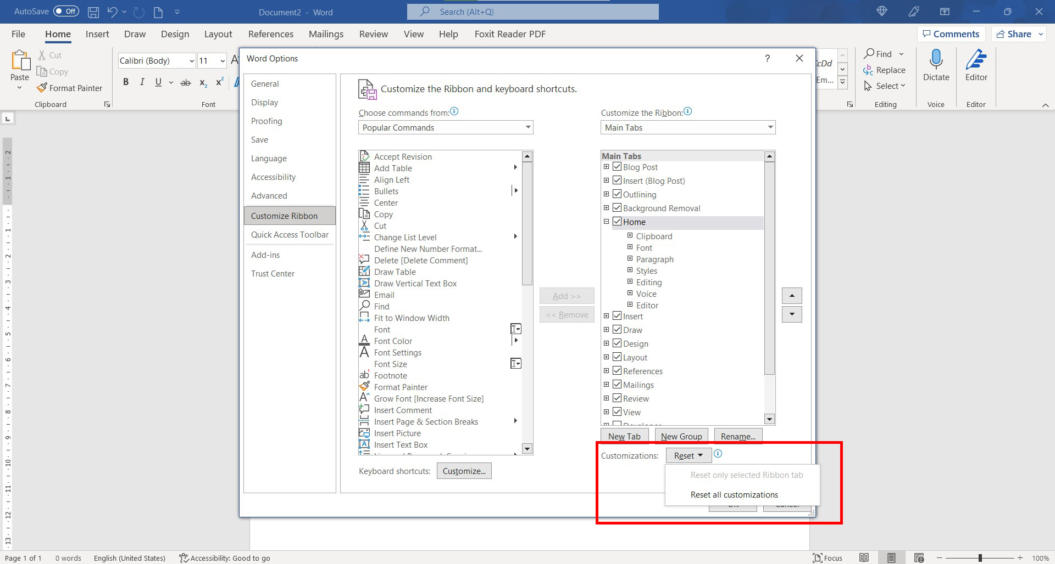
Task: Click info icon next to Reset button
Action: pyautogui.click(x=718, y=454)
